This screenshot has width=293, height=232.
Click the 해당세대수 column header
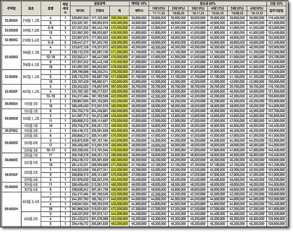coord(65,9)
